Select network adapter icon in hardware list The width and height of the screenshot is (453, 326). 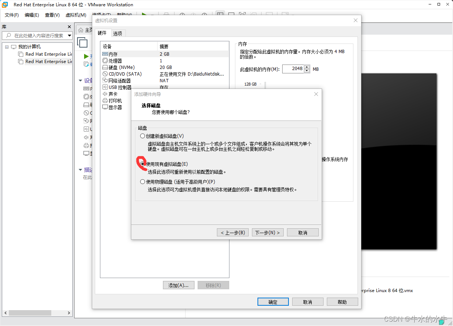coord(105,80)
